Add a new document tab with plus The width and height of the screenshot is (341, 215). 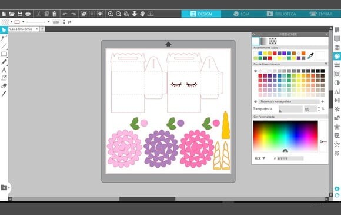(x=42, y=29)
